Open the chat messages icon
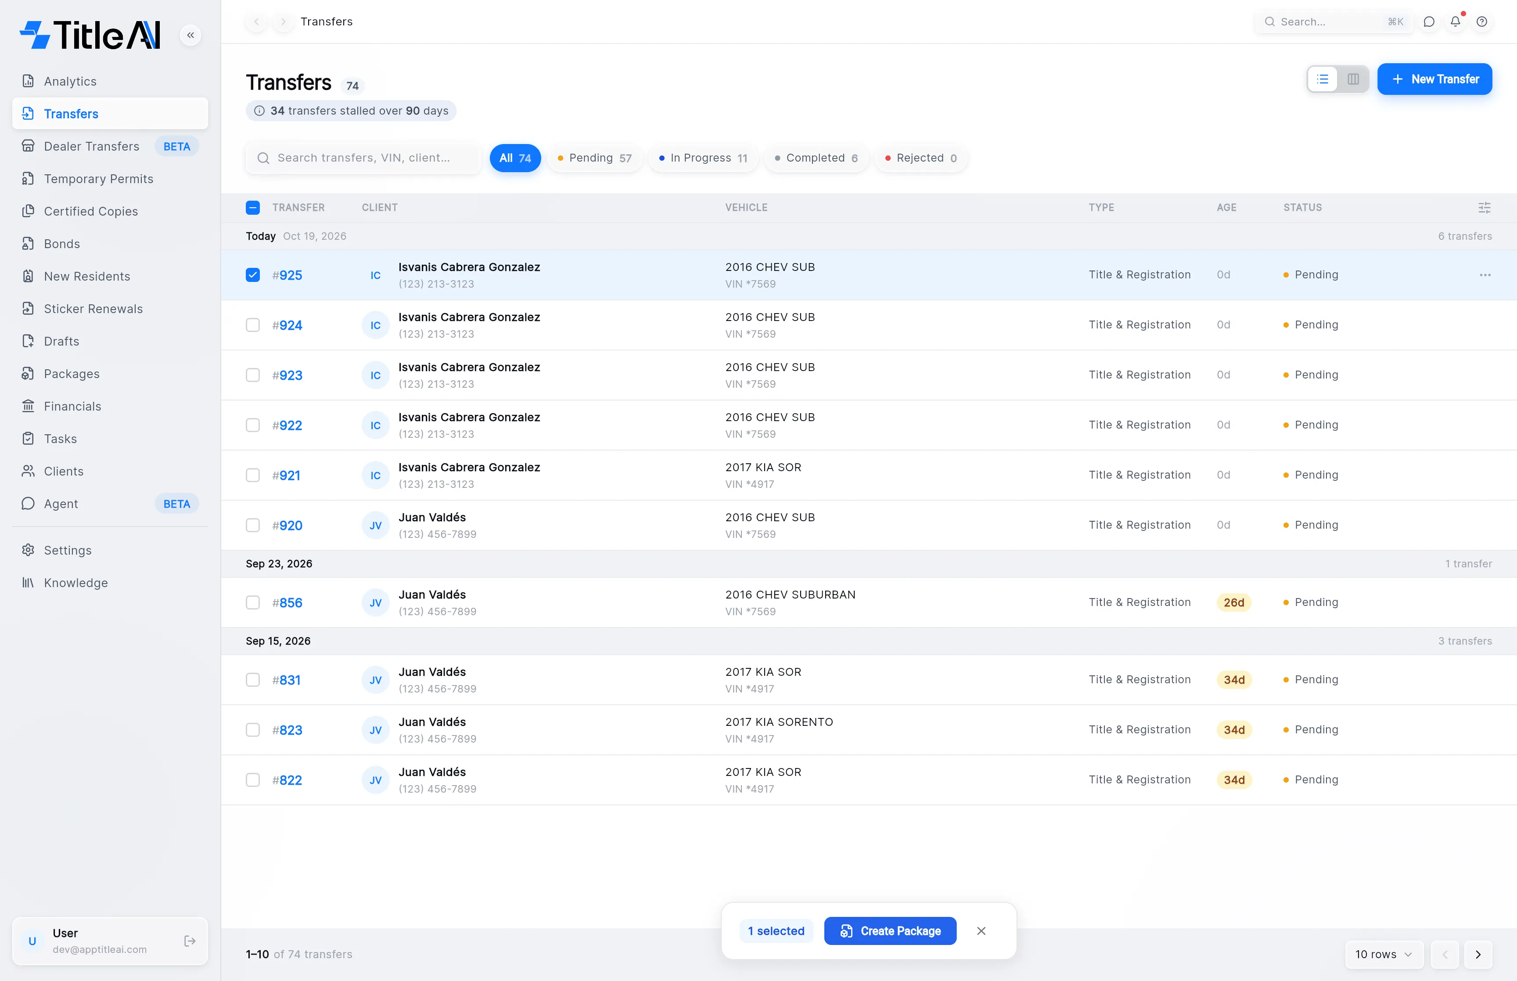The height and width of the screenshot is (981, 1517). 1429,22
